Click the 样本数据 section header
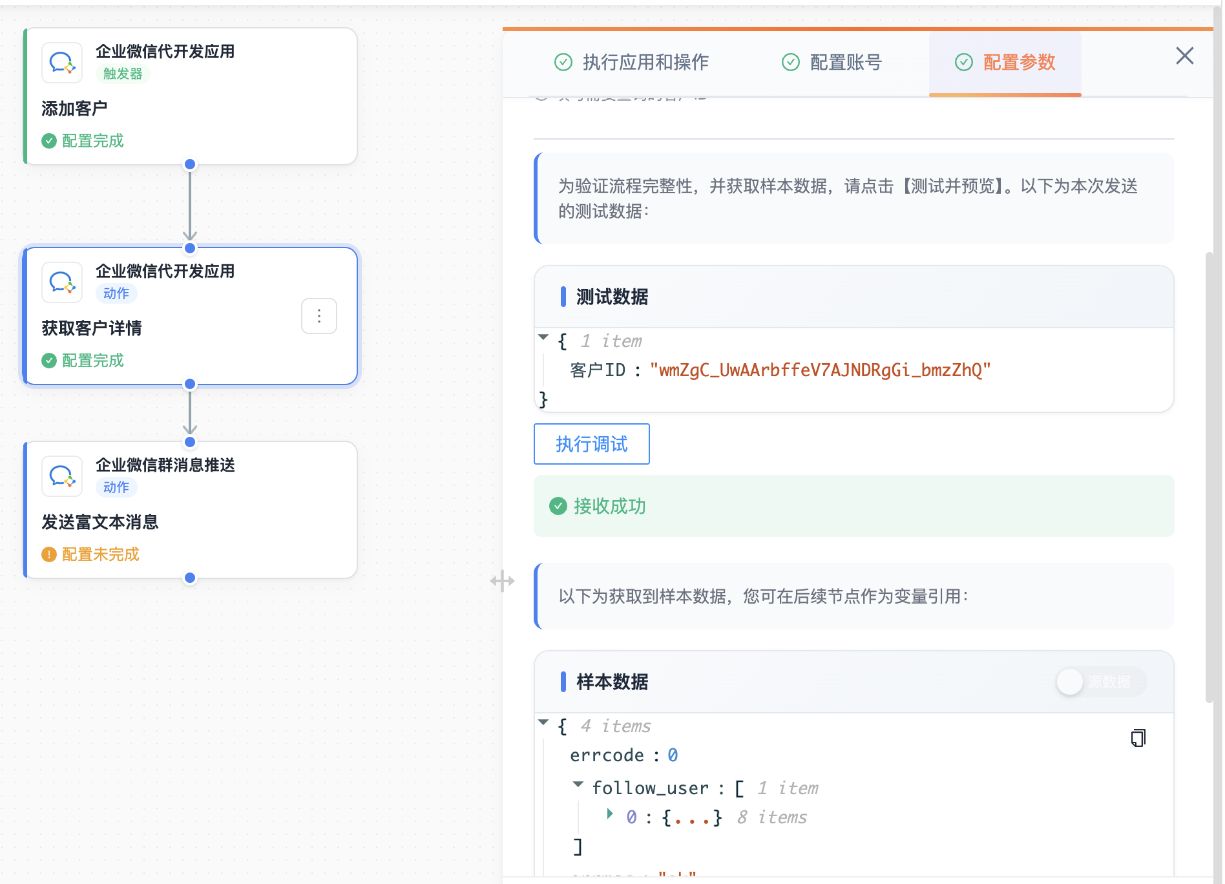This screenshot has height=884, width=1225. (854, 682)
